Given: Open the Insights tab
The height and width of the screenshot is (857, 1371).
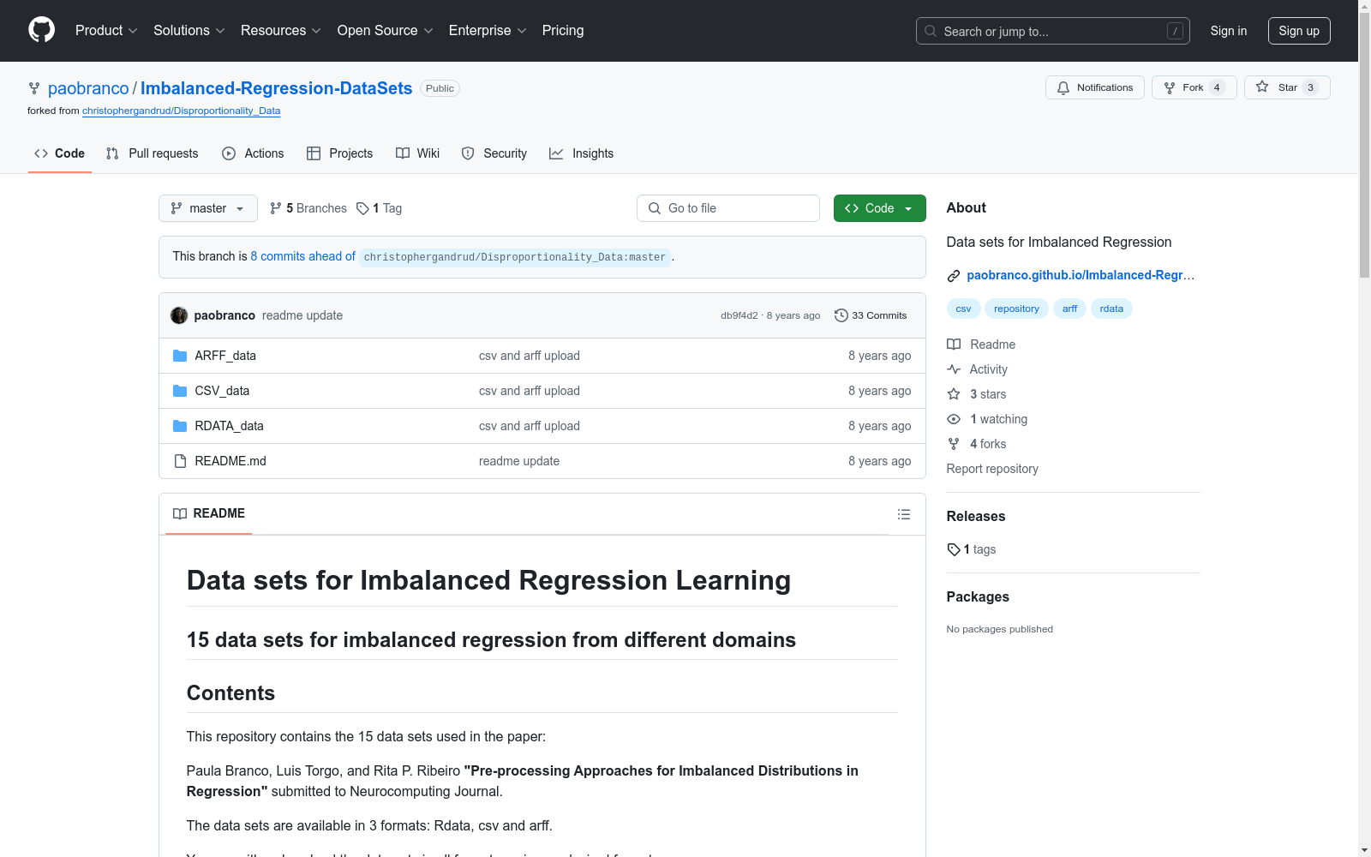Looking at the screenshot, I should coord(582,153).
